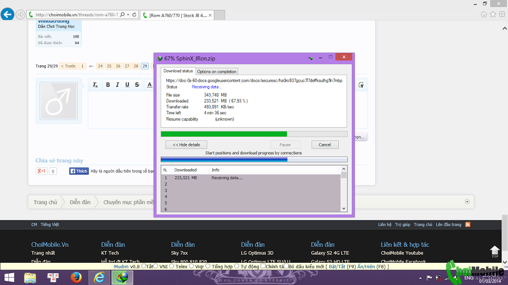The image size is (508, 285).
Task: Expand the chevron on the breadcrumb bar
Action: tap(467, 202)
